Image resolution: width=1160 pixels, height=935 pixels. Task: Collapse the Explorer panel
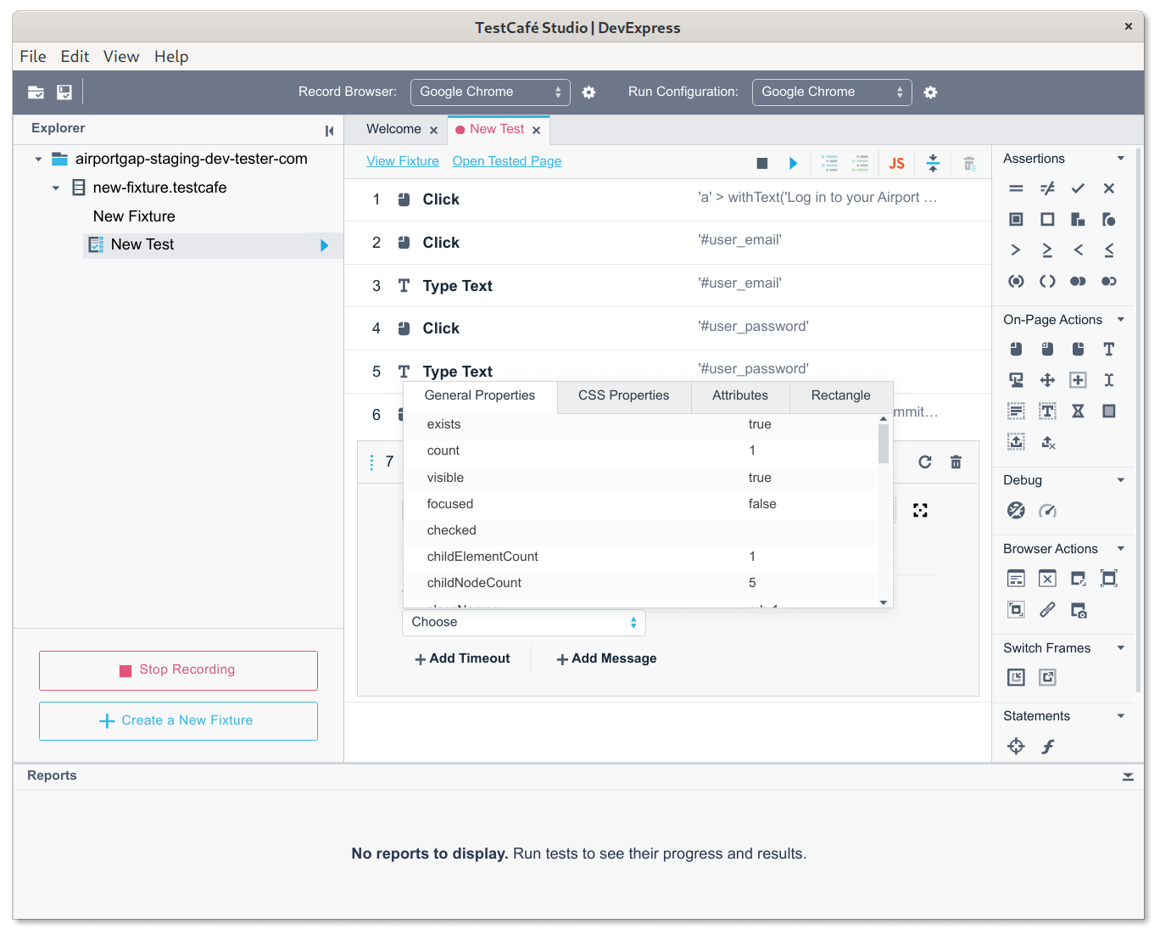coord(329,131)
